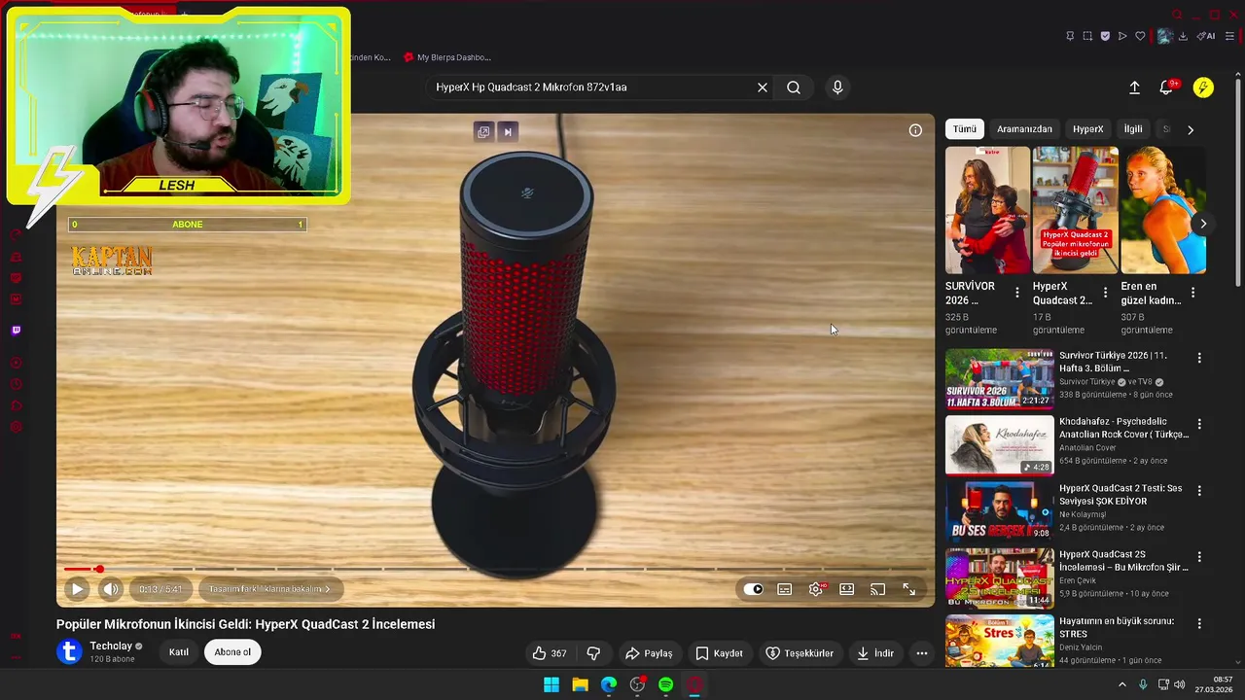Enter fullscreen in the player

(908, 589)
